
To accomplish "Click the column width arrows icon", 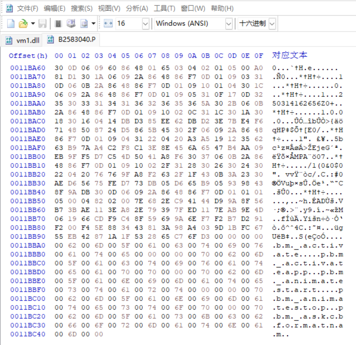I will click(x=108, y=23).
